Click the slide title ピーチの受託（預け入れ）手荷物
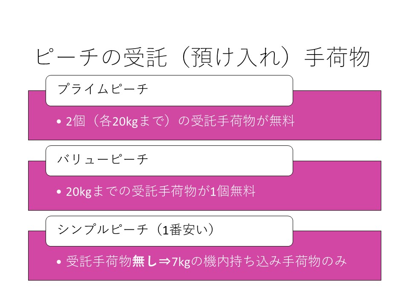The height and width of the screenshot is (307, 409). pos(203,58)
